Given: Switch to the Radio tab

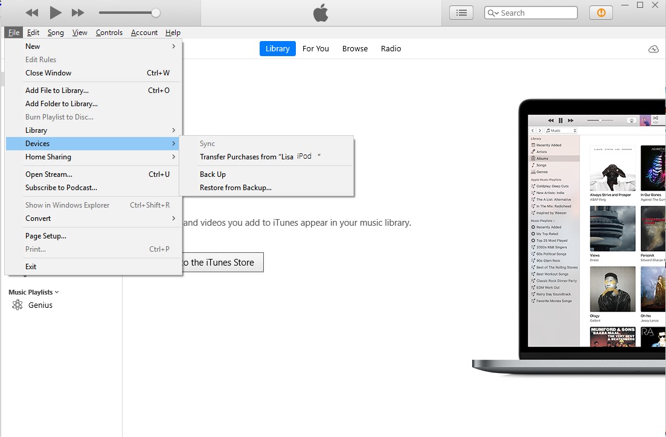Looking at the screenshot, I should pos(391,48).
